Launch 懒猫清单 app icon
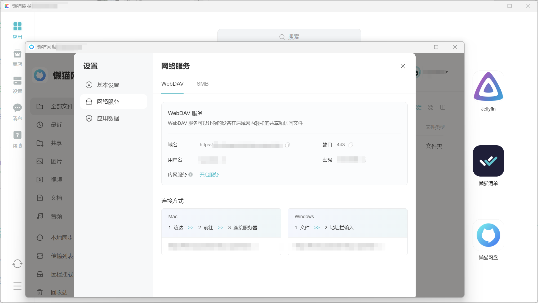 click(488, 161)
